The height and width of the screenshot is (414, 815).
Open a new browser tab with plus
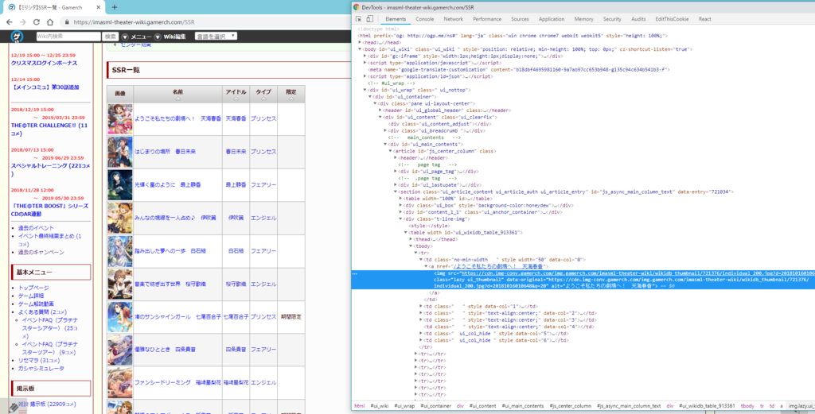[115, 7]
